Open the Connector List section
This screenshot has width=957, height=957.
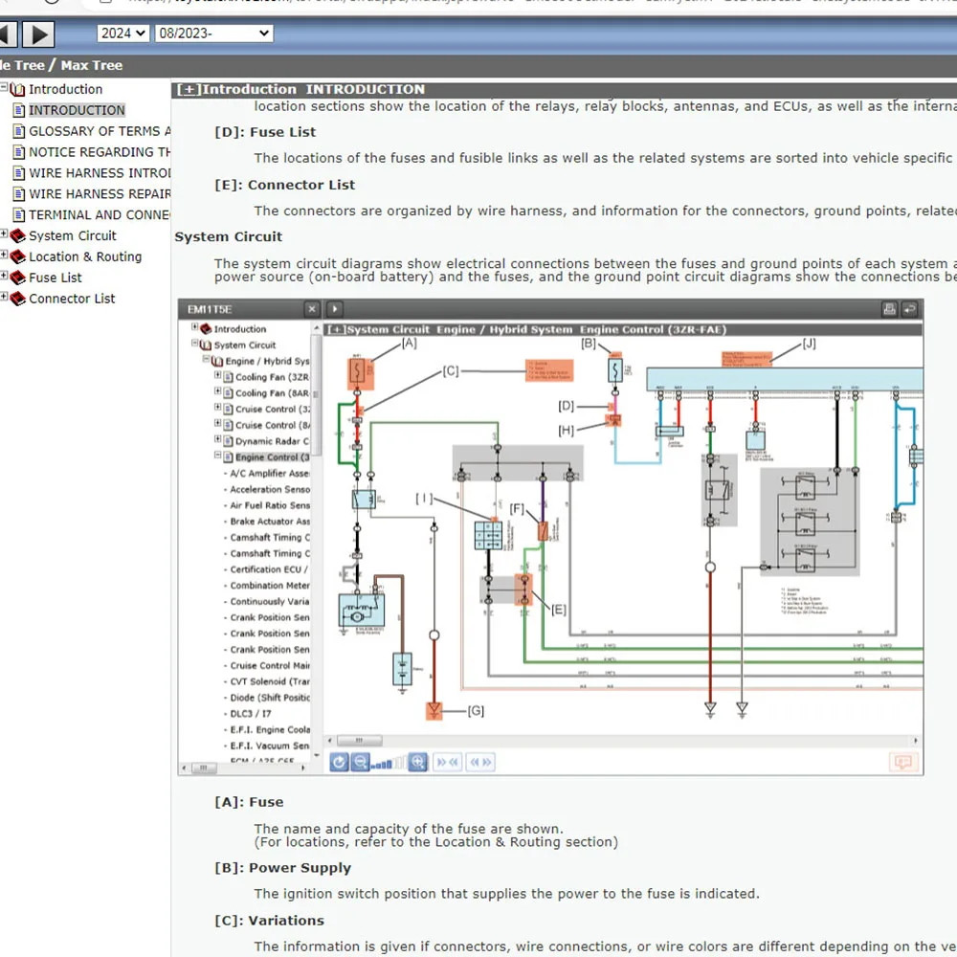[72, 299]
